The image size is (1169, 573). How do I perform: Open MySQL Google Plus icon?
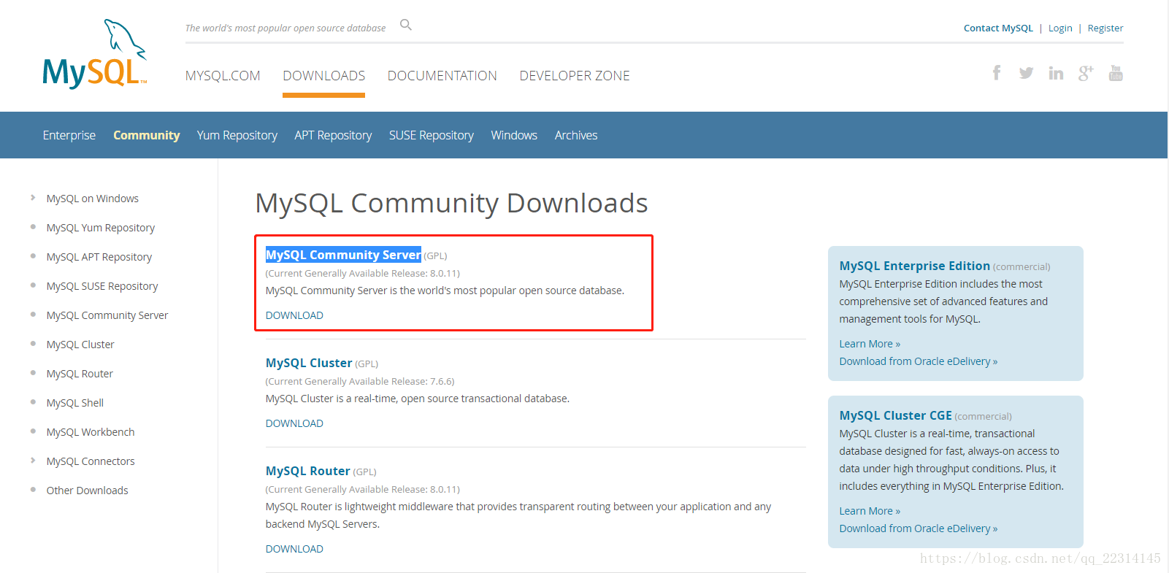tap(1086, 73)
